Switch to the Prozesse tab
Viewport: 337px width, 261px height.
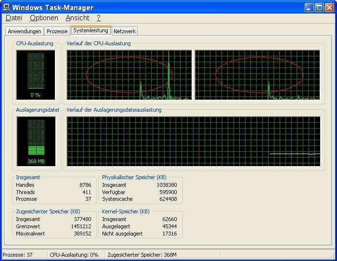(x=57, y=31)
